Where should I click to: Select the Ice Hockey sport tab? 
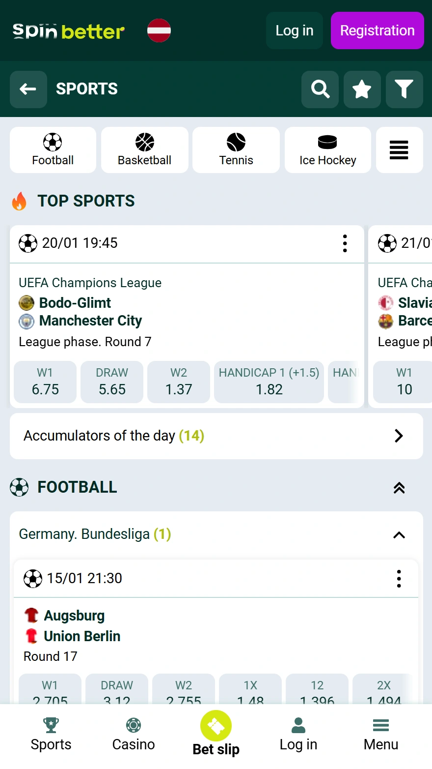point(327,150)
